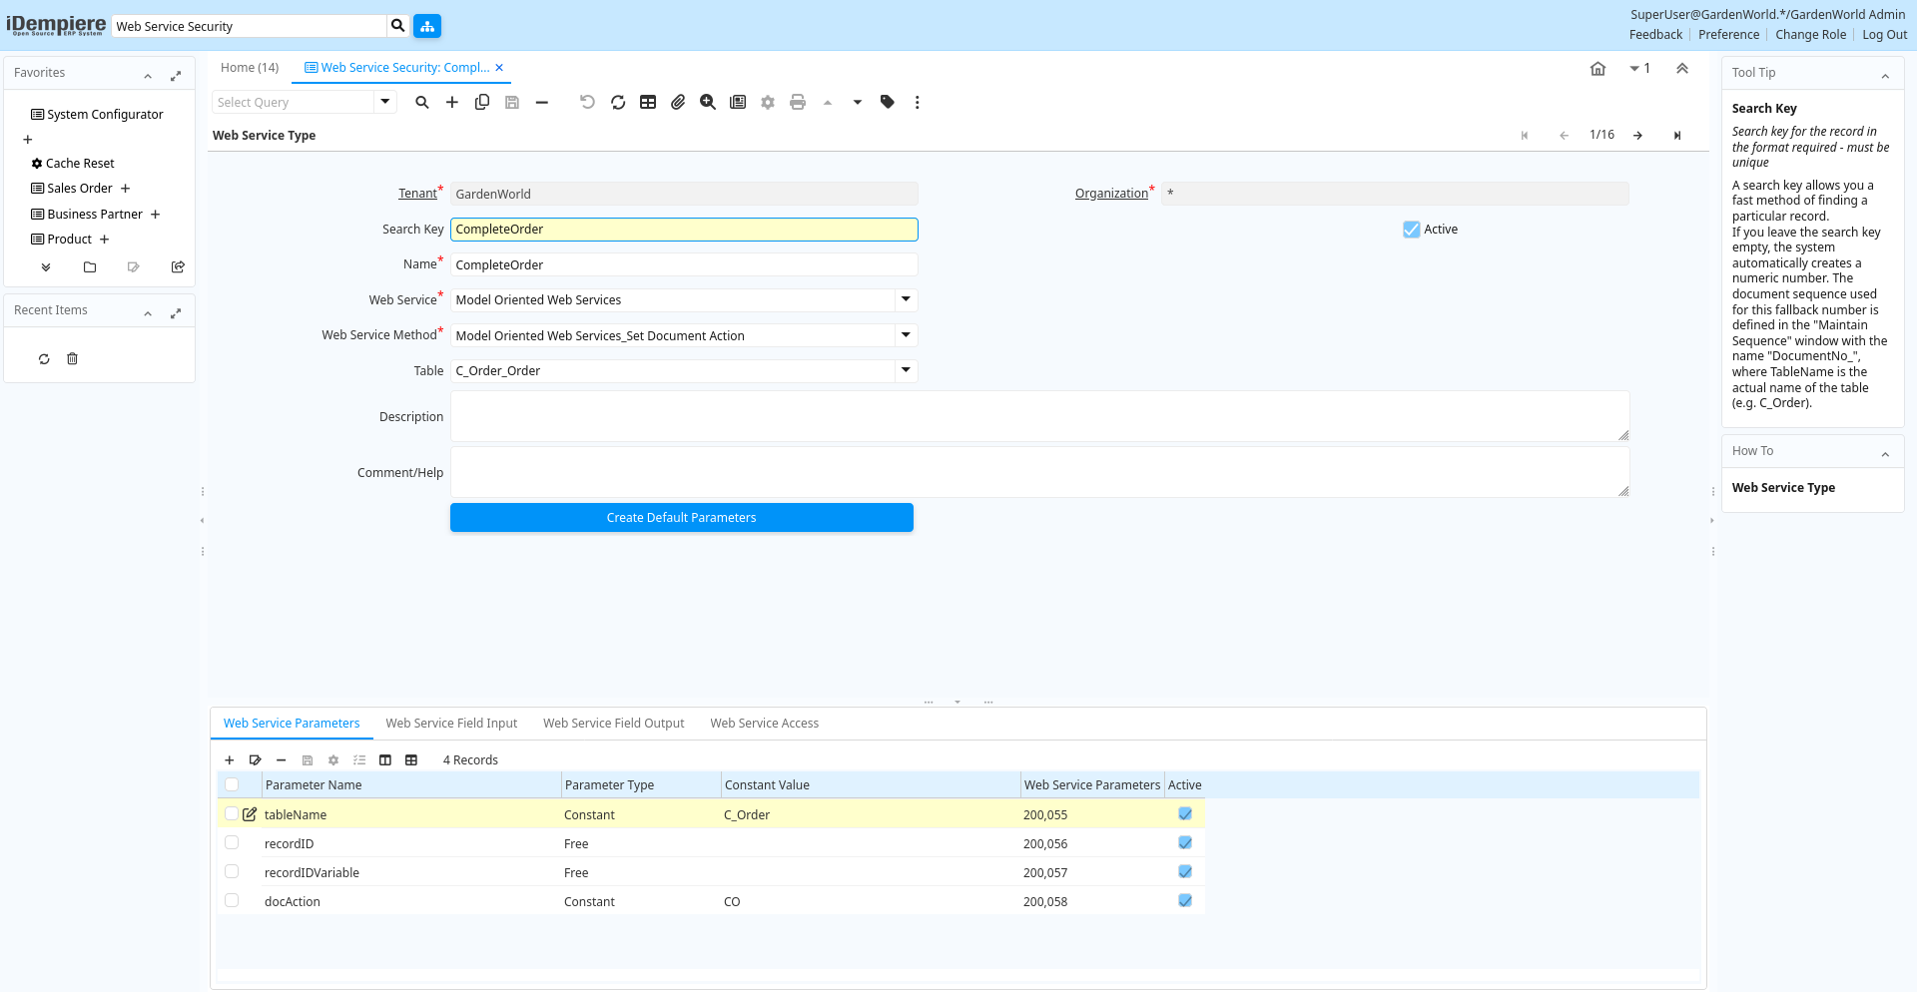Image resolution: width=1917 pixels, height=992 pixels.
Task: Open the Web Service Access tab
Action: click(x=764, y=724)
